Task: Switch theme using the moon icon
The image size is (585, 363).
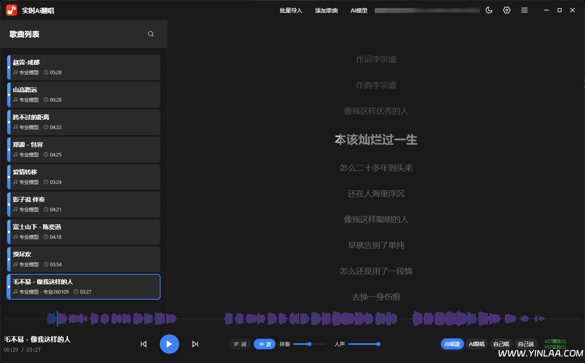Action: pyautogui.click(x=489, y=10)
